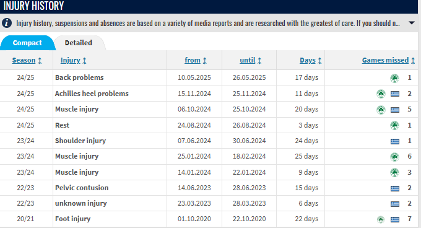This screenshot has width=421, height=228.
Task: Click club crest in the 06.10.2024 Muscle injury row
Action: tap(381, 110)
